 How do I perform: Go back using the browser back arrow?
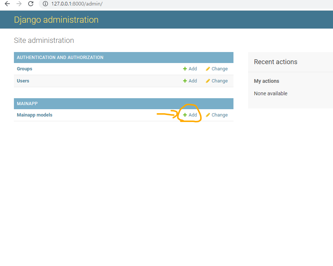tap(7, 4)
